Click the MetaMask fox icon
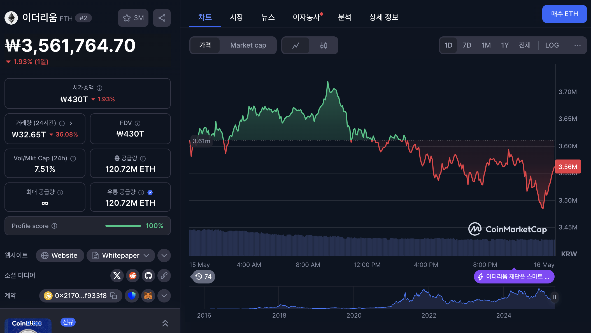The width and height of the screenshot is (591, 333). pos(148,296)
